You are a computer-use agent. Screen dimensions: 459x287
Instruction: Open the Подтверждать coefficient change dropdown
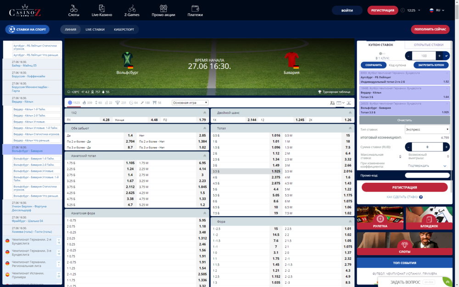[x=427, y=166]
